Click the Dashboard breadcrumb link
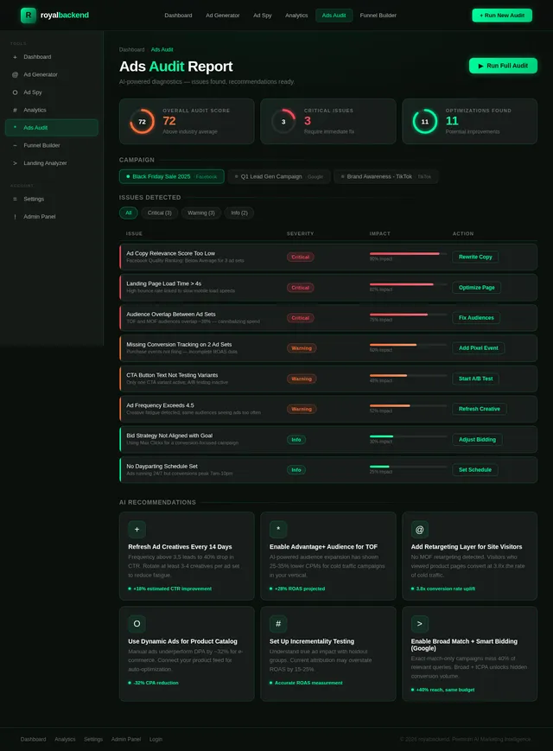The height and width of the screenshot is (751, 553). (x=131, y=50)
